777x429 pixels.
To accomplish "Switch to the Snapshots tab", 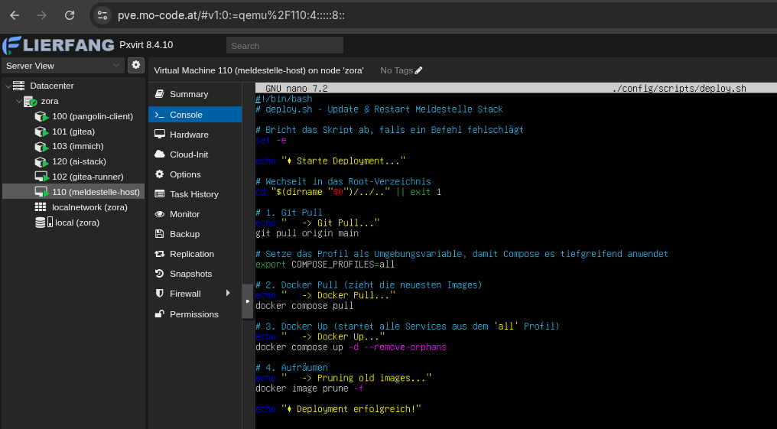I will (190, 274).
